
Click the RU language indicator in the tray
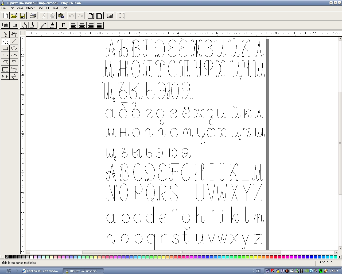coord(258,271)
